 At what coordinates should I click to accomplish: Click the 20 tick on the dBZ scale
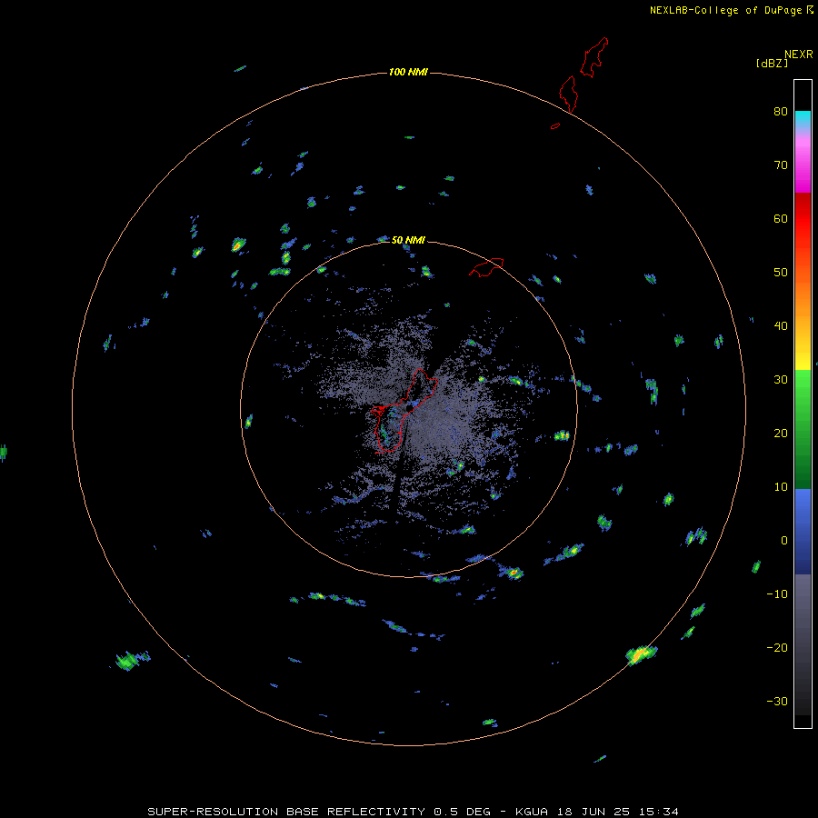[x=781, y=433]
